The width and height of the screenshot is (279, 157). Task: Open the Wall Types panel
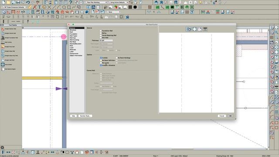[74, 36]
